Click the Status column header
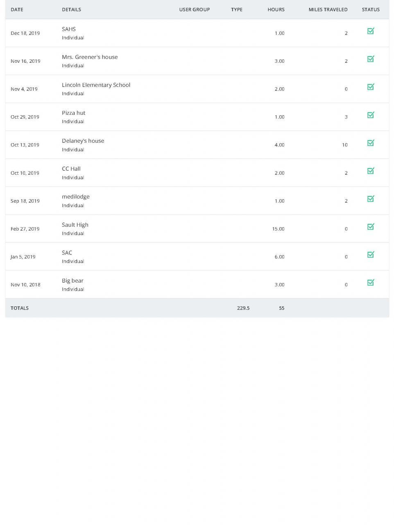Screen dimensions: 394x525 click(x=371, y=9)
